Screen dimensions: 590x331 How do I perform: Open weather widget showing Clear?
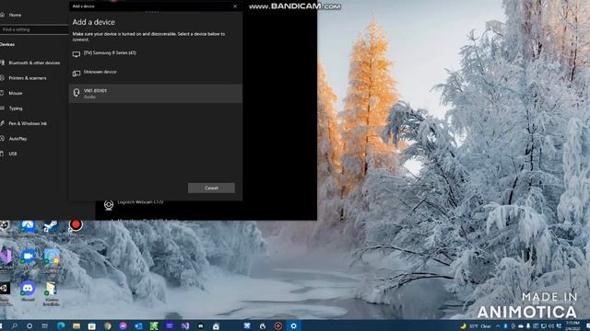click(x=476, y=326)
